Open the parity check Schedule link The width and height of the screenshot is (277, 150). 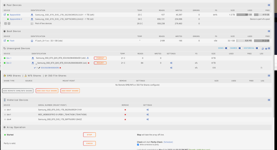[168, 142]
